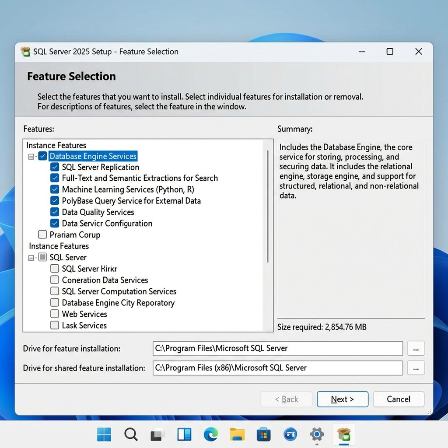Click the Summary: label
Screen dimensions: 448x448
click(295, 129)
